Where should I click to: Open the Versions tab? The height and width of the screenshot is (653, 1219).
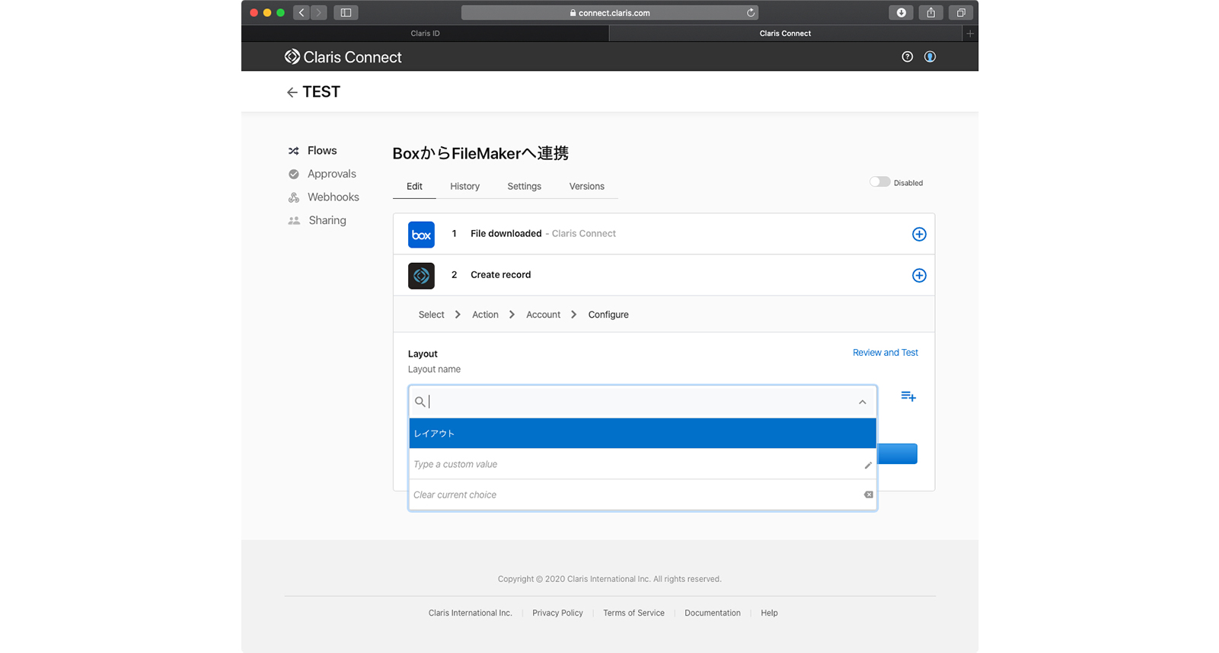pos(586,187)
